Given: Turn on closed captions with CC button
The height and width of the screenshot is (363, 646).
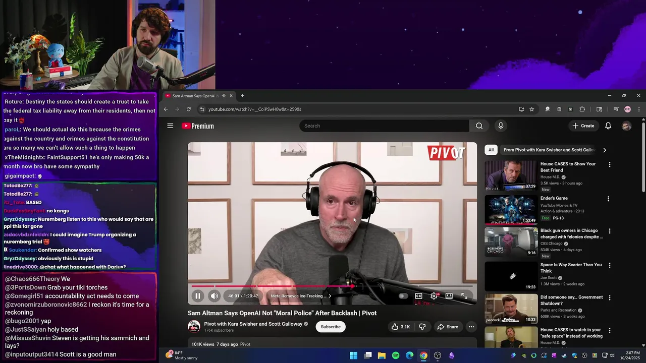Looking at the screenshot, I should click(x=418, y=296).
